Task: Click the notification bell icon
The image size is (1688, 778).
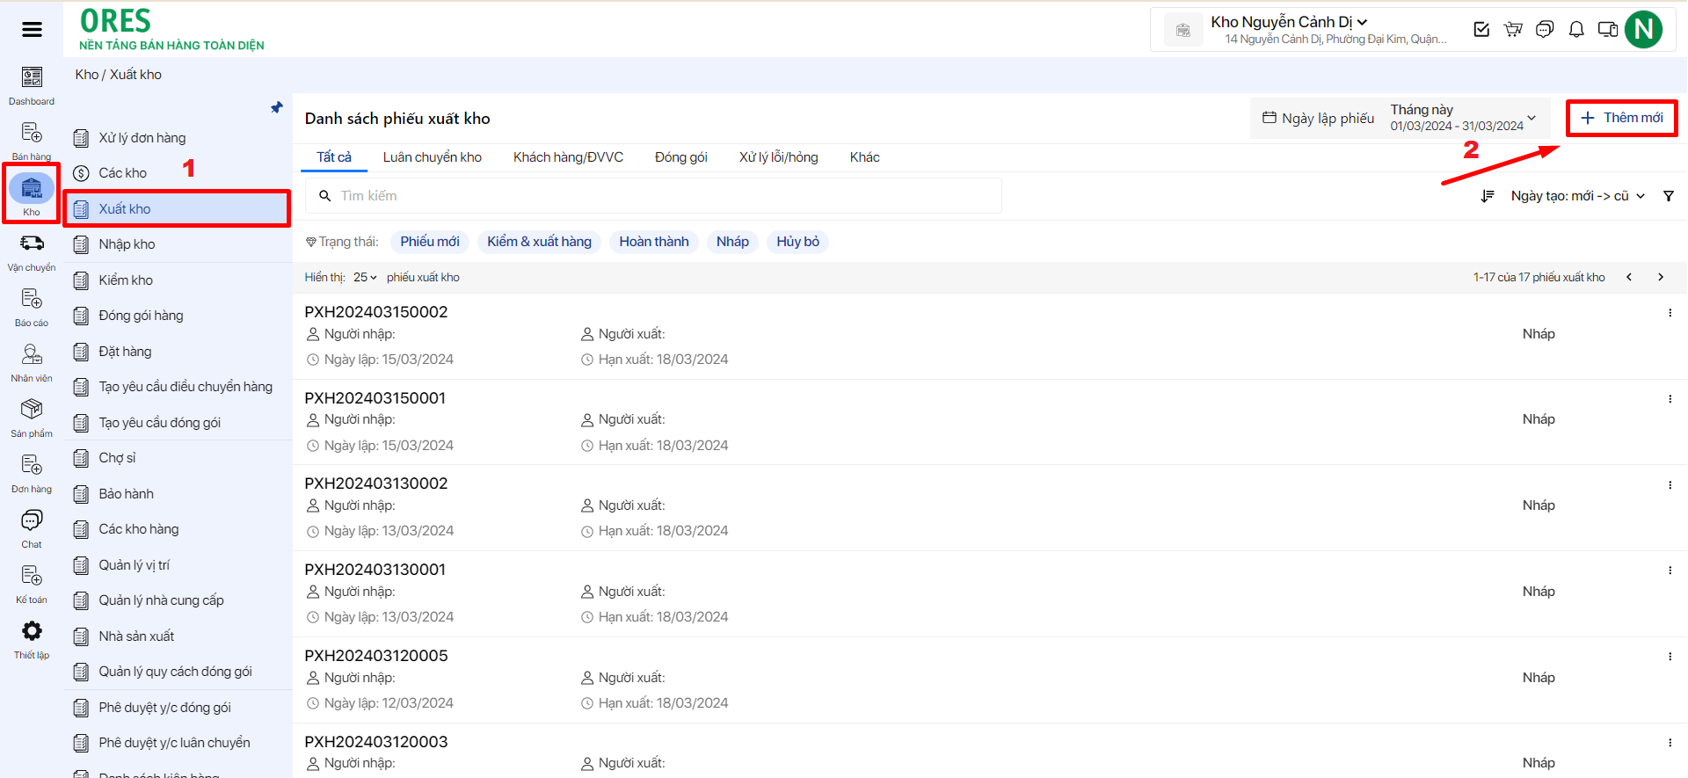Action: click(x=1576, y=30)
